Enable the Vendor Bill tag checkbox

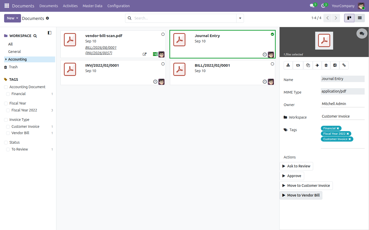click(x=8, y=133)
